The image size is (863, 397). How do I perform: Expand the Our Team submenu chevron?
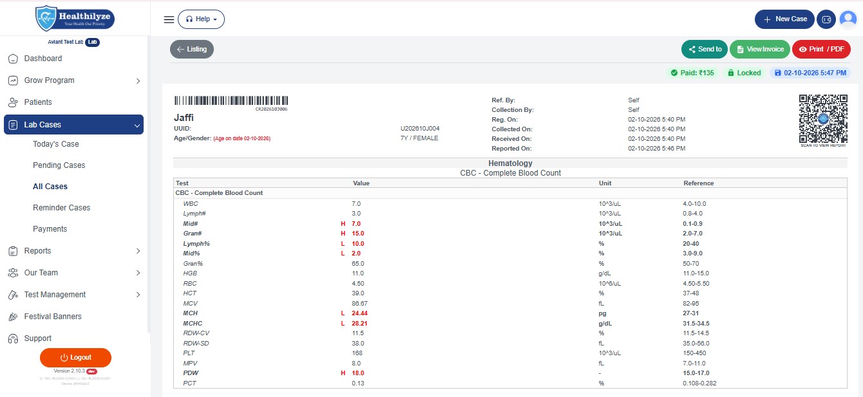(138, 273)
